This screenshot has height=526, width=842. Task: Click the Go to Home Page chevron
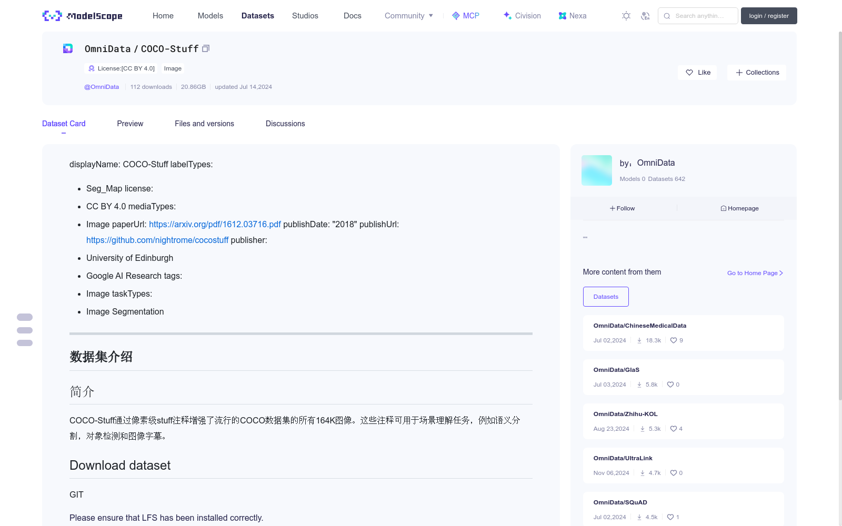pos(781,273)
